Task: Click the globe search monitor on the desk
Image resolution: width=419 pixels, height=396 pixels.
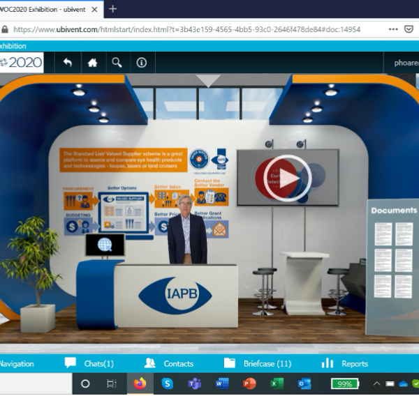Action: tap(105, 245)
